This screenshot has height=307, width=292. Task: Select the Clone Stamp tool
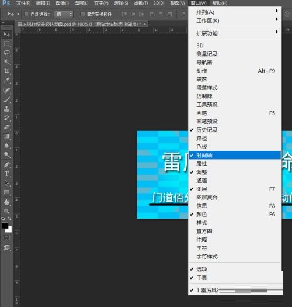pos(6,109)
